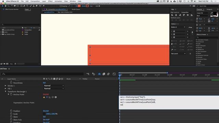Viewport: 219px width, 123px height.
Task: Select the Puppet Pin tool
Action: click(x=43, y=6)
